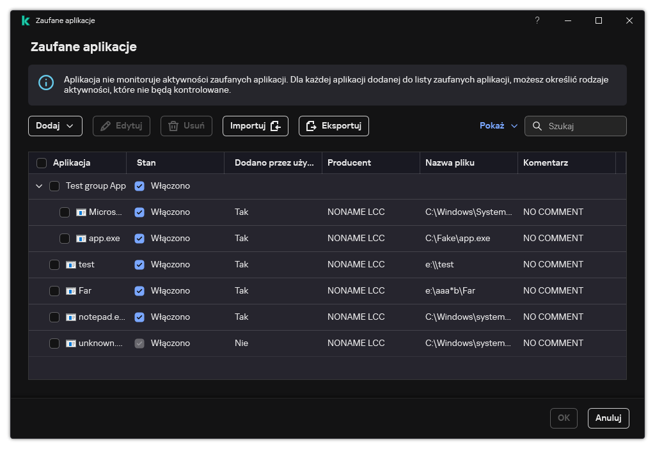Open the Dodaj dropdown
The height and width of the screenshot is (449, 655).
[x=55, y=126]
